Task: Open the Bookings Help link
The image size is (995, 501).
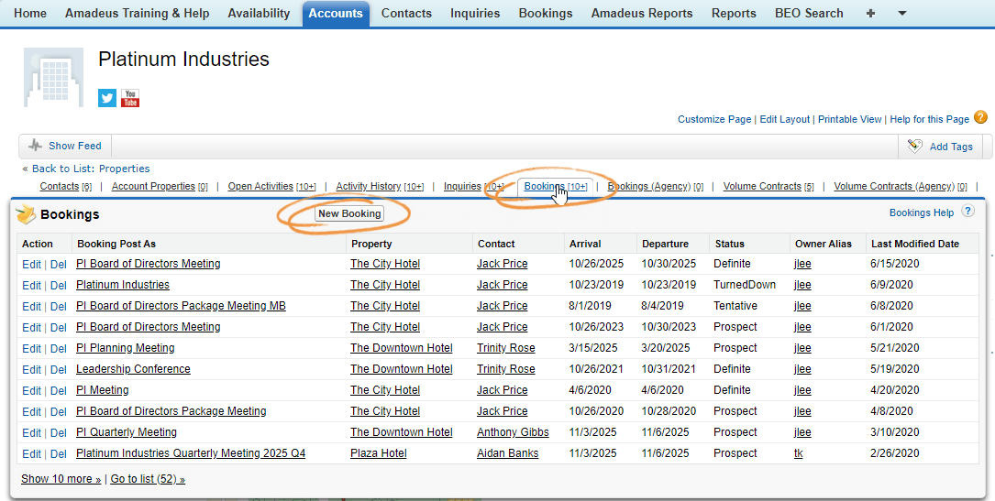Action: click(x=922, y=212)
